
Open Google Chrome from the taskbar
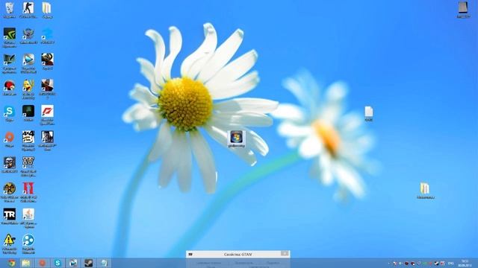tap(12, 263)
